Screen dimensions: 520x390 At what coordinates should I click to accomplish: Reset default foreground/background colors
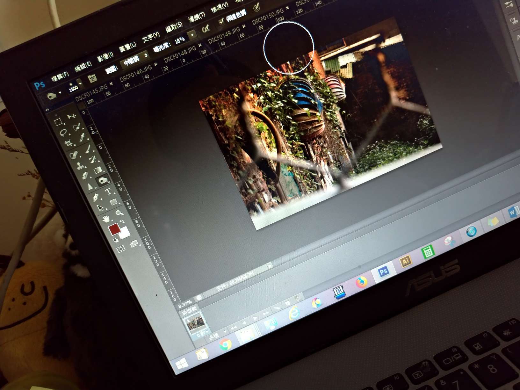[116, 240]
